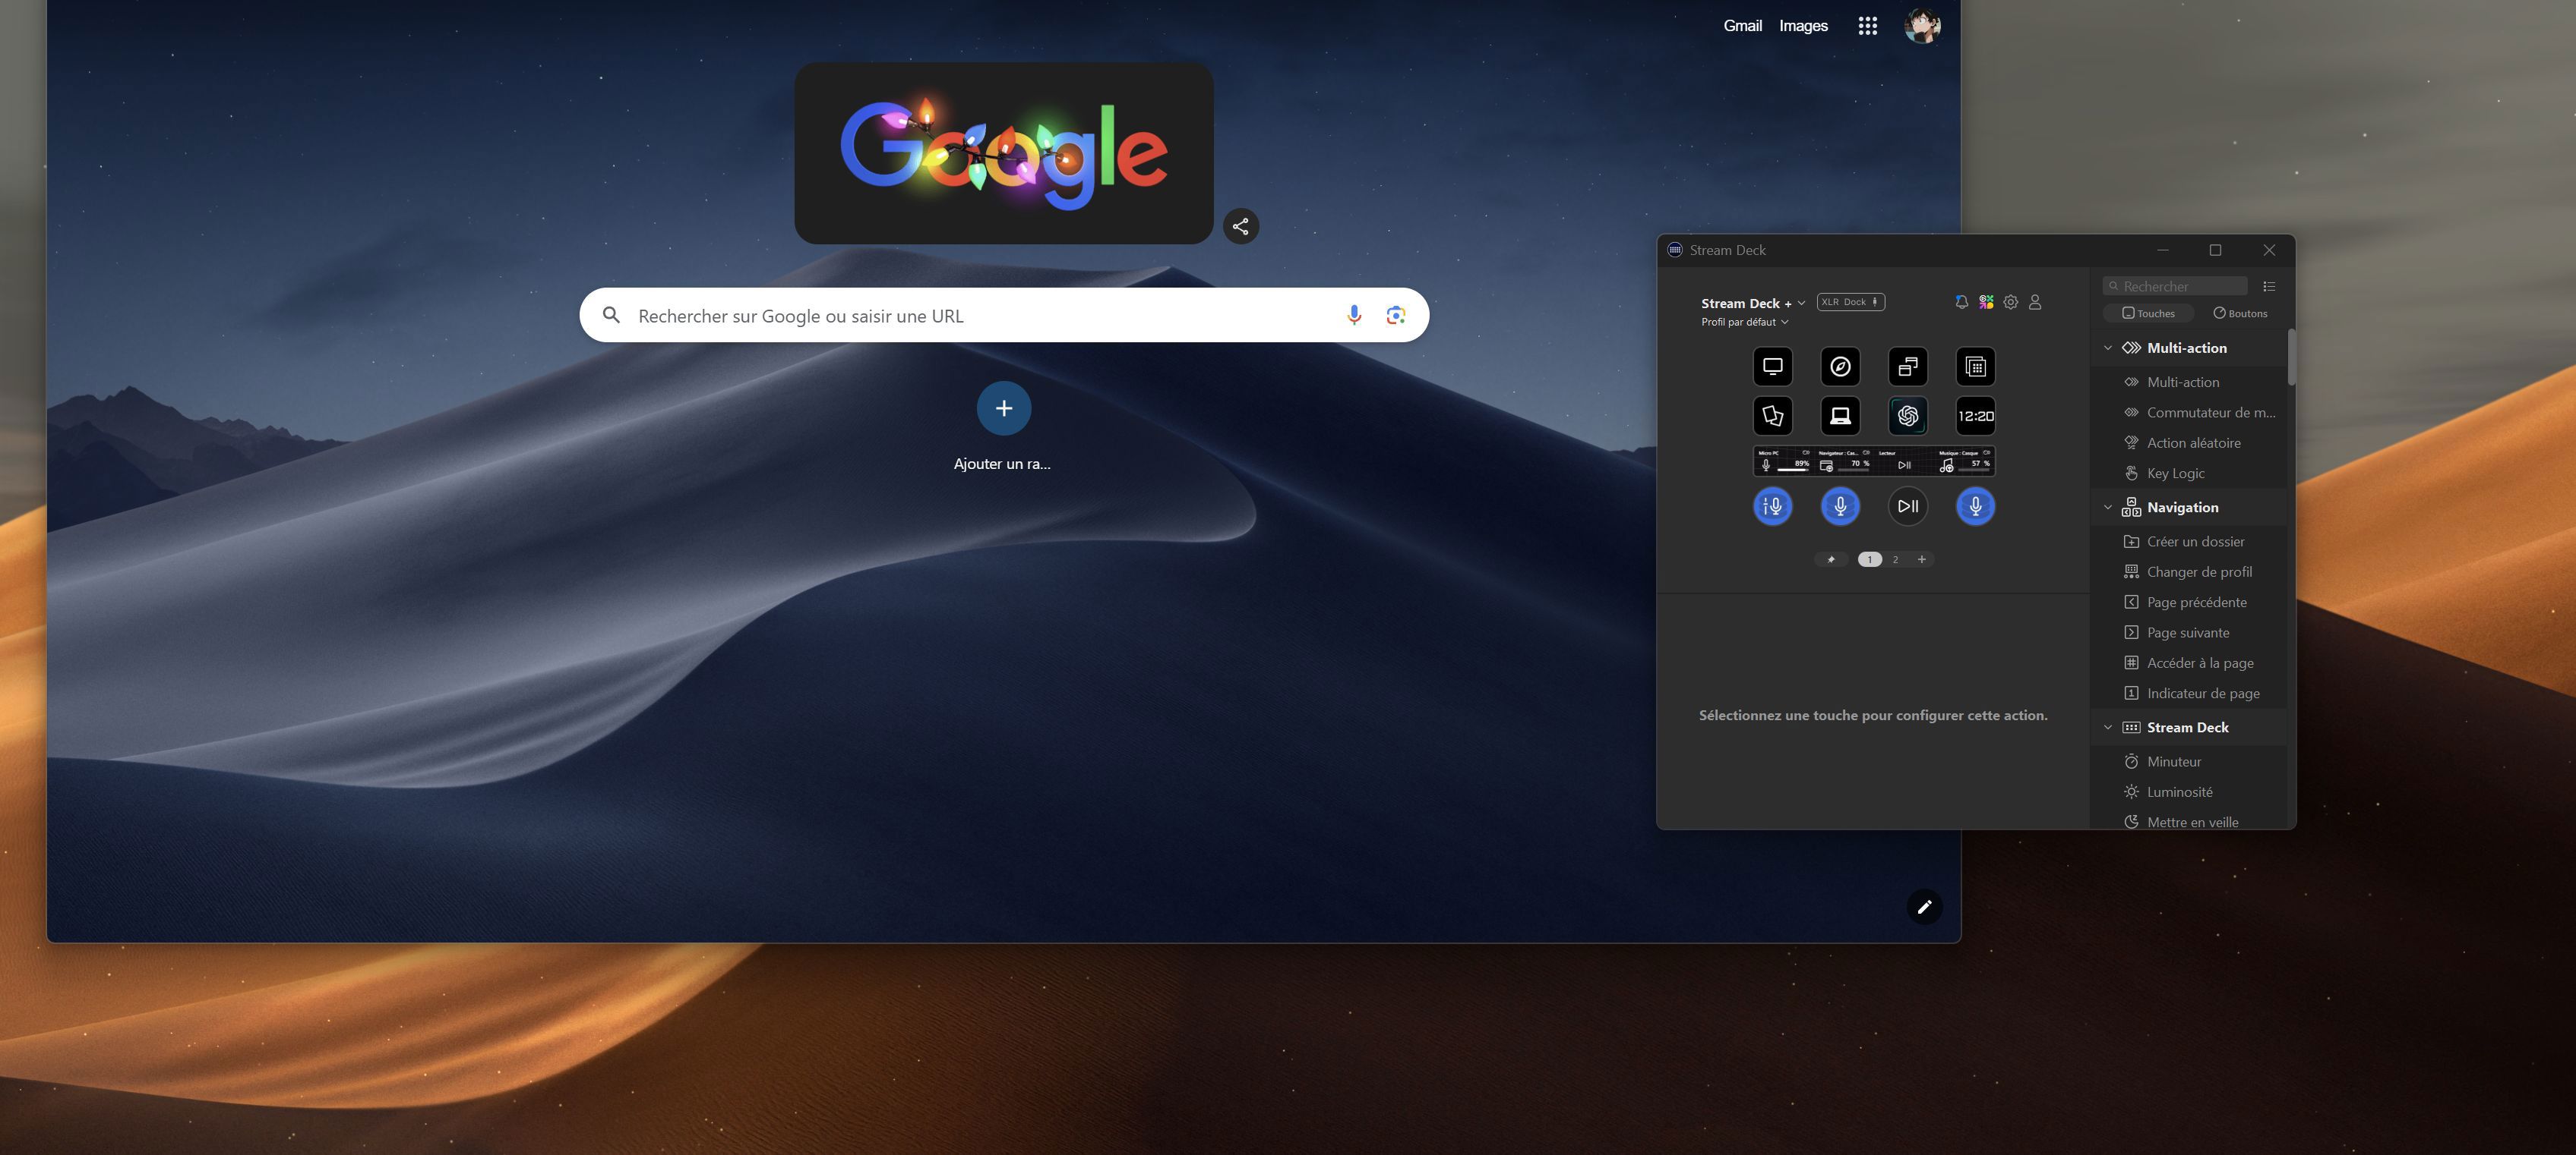Viewport: 2576px width, 1155px height.
Task: Go to page 2 of profile
Action: point(1895,559)
